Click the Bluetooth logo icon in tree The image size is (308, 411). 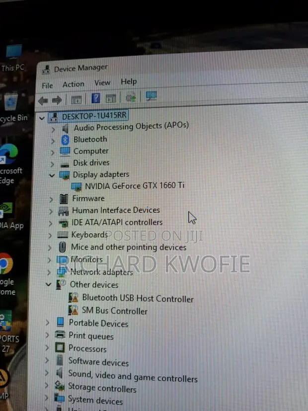(65, 140)
